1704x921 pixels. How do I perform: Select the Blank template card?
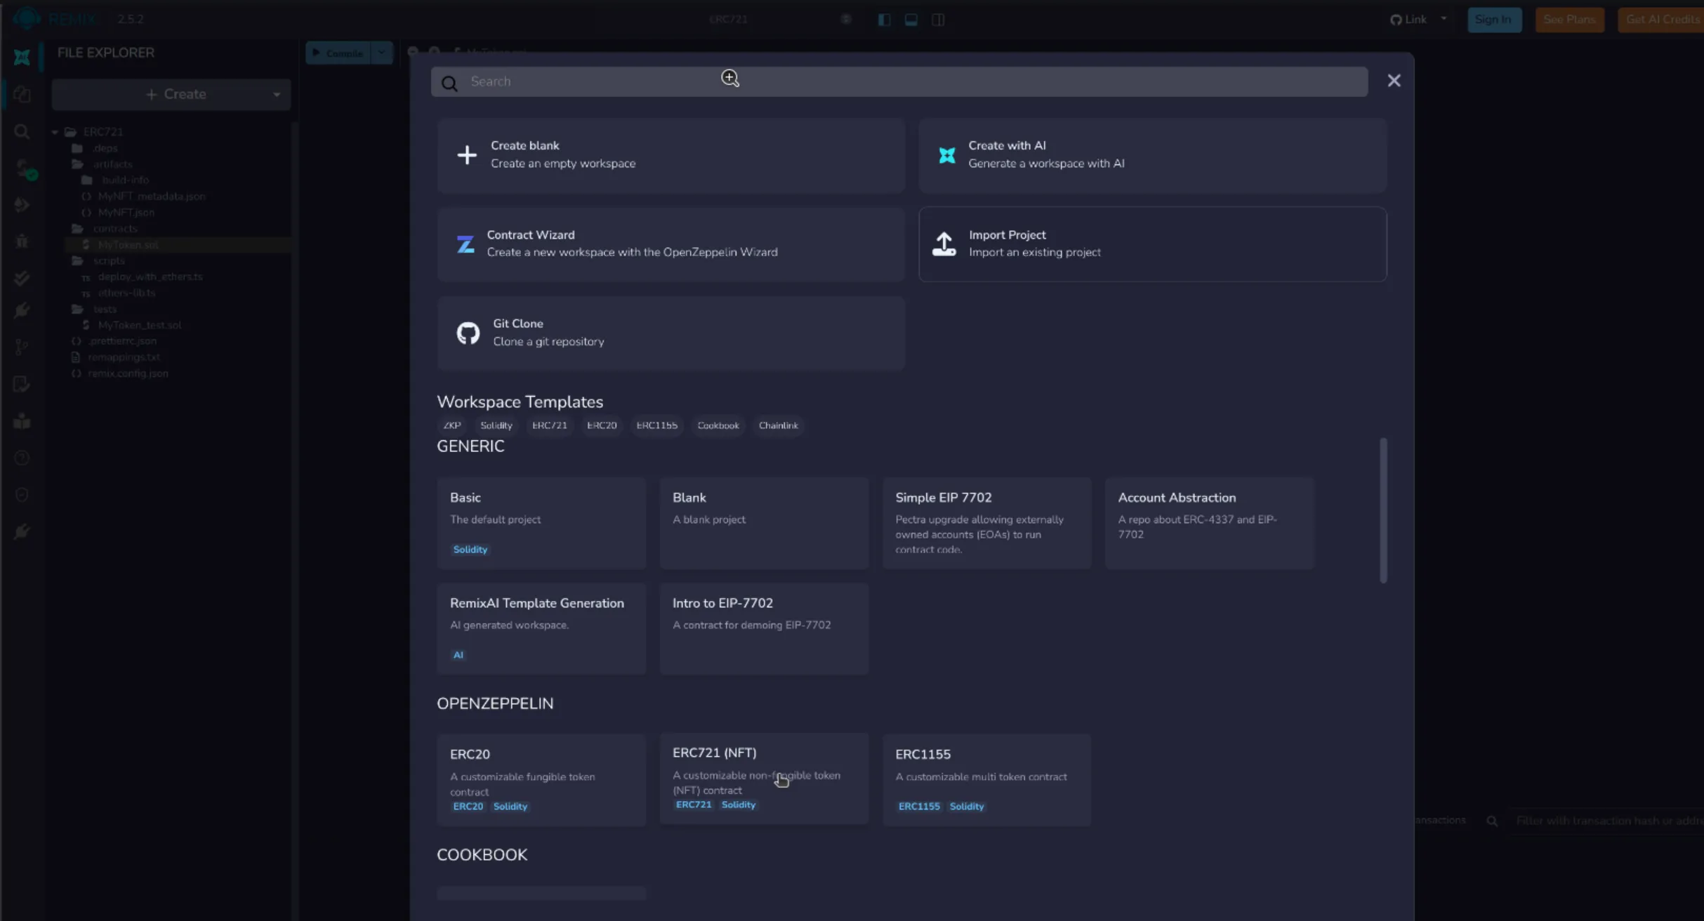[764, 523]
